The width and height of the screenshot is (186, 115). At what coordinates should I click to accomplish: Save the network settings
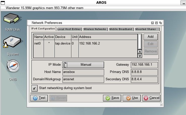tap(112, 98)
